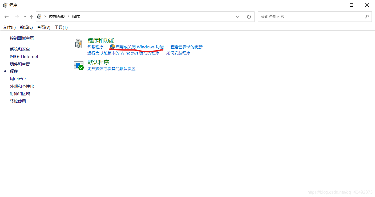Open the recent locations dropdown arrow

click(x=25, y=17)
